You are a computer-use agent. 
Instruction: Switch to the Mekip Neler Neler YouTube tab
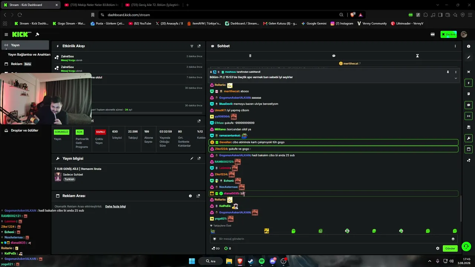92,5
